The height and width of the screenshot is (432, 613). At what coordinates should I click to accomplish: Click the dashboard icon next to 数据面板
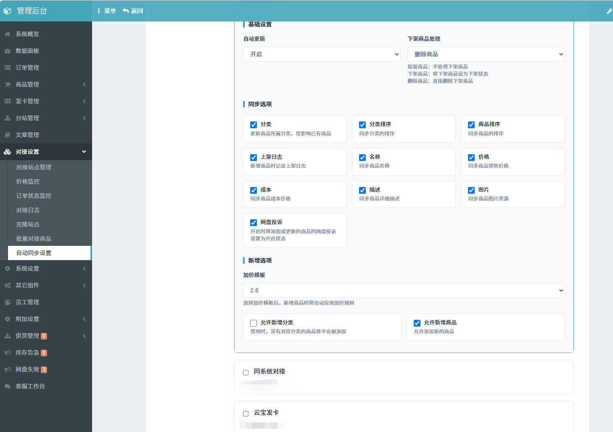pyautogui.click(x=8, y=51)
